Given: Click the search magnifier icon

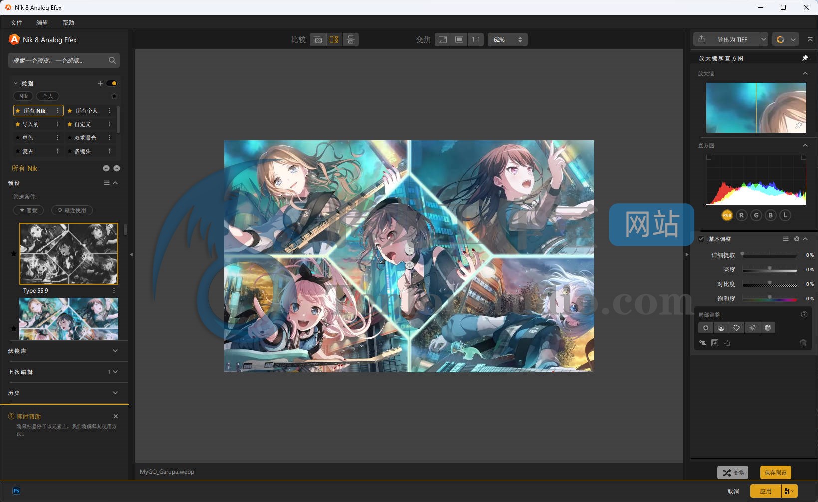Looking at the screenshot, I should (x=112, y=60).
